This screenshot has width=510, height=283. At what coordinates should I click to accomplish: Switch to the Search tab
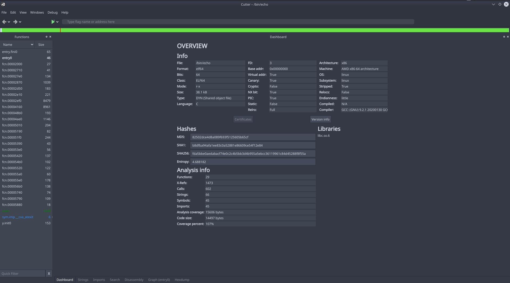tap(115, 280)
